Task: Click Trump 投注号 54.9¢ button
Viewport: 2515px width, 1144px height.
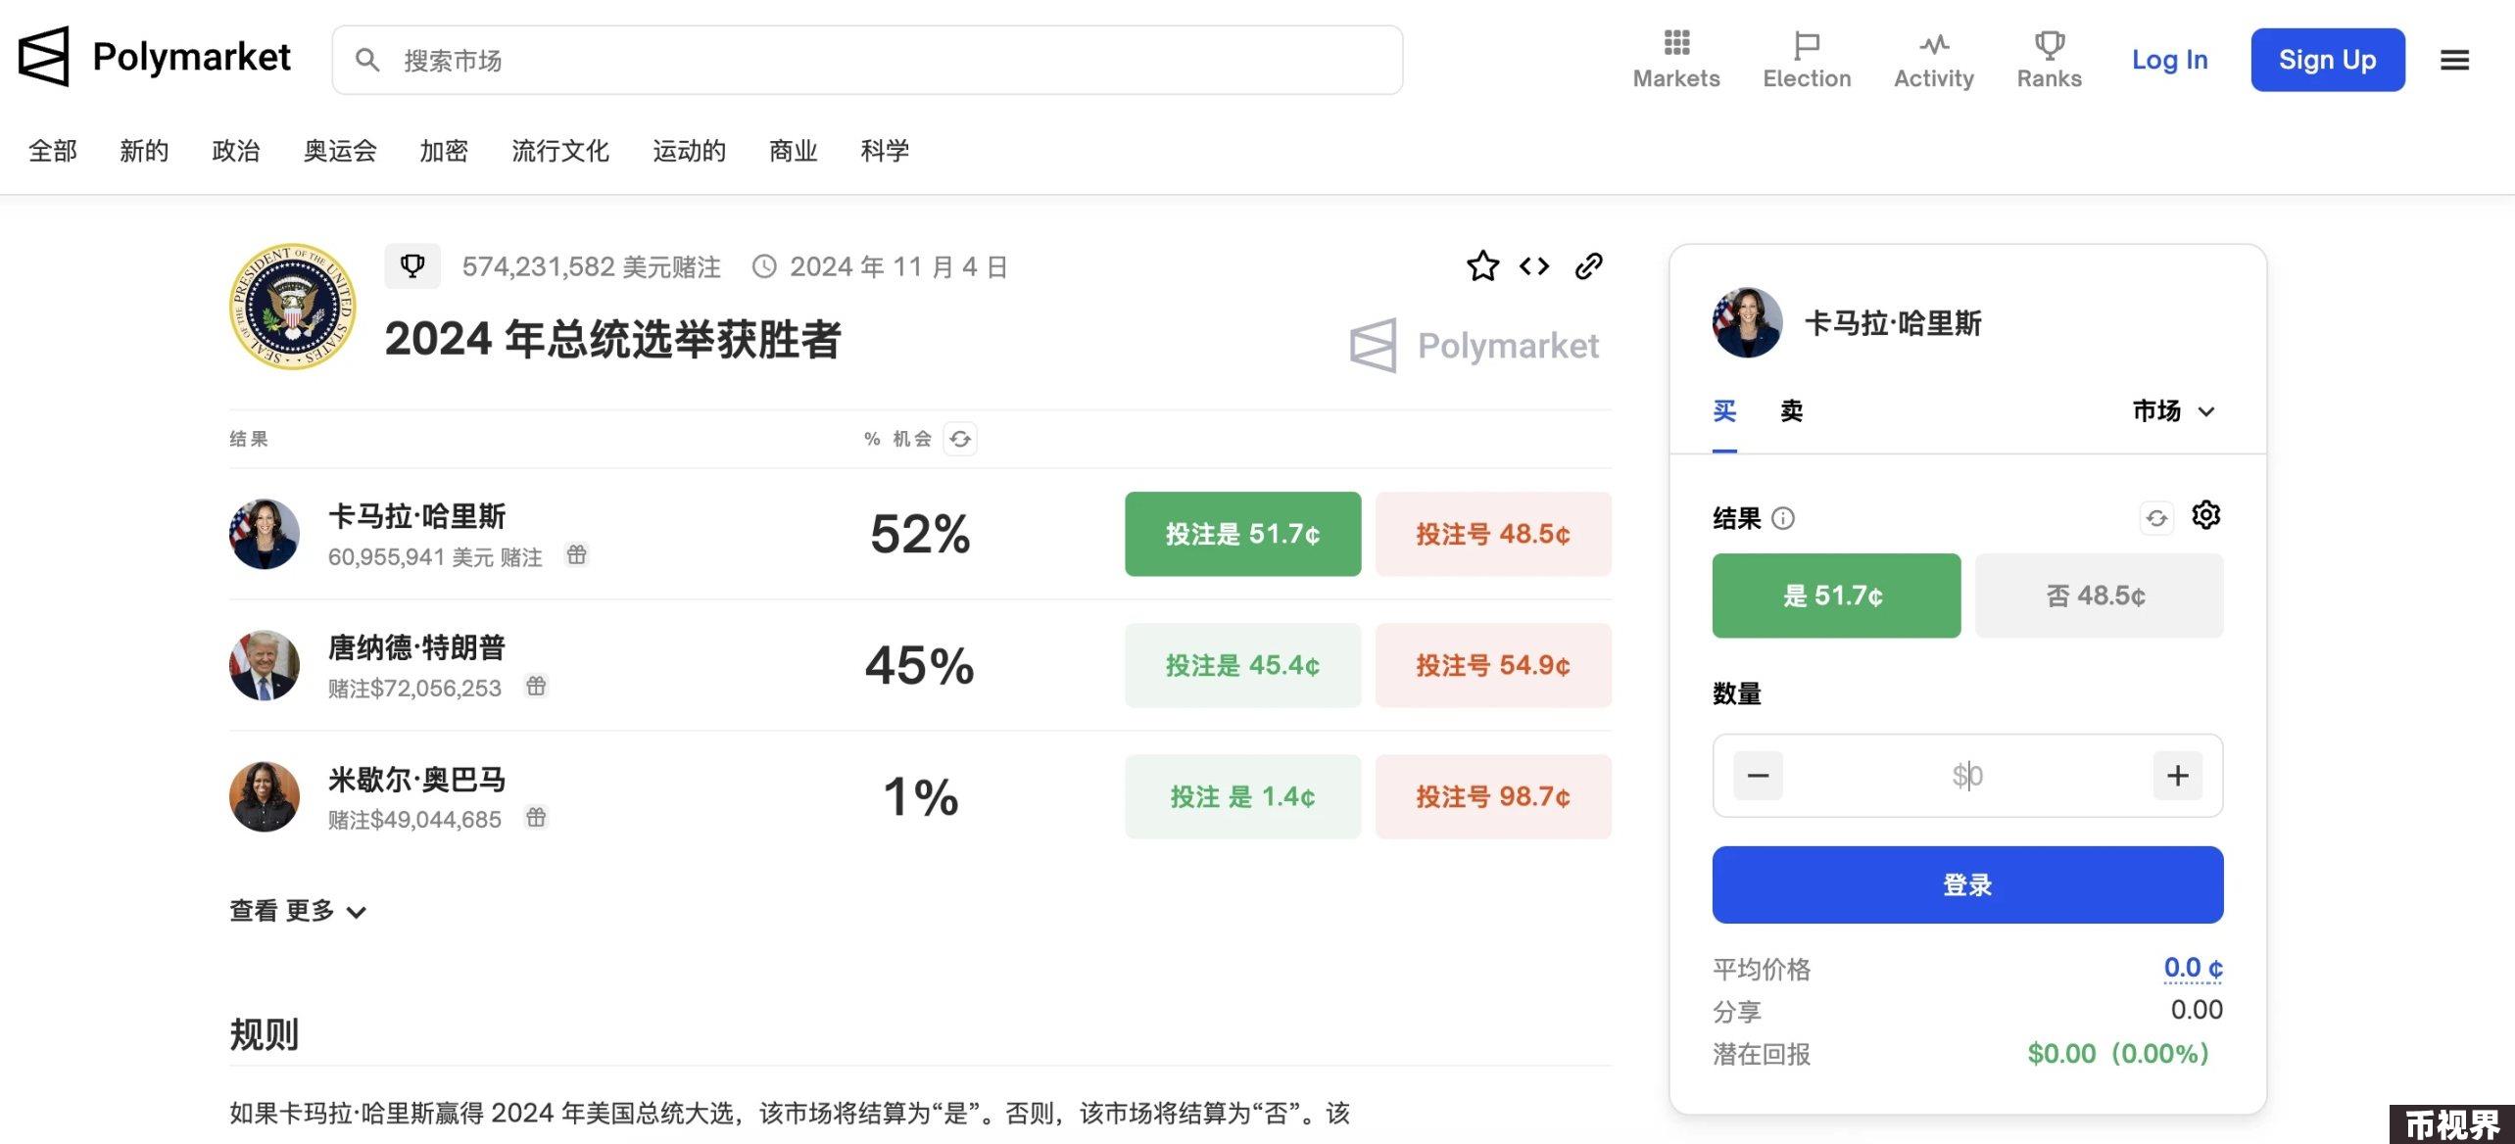Action: point(1493,665)
